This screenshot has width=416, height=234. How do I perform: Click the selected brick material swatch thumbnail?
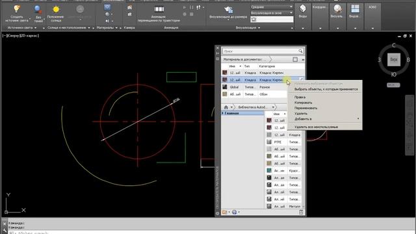[225, 80]
